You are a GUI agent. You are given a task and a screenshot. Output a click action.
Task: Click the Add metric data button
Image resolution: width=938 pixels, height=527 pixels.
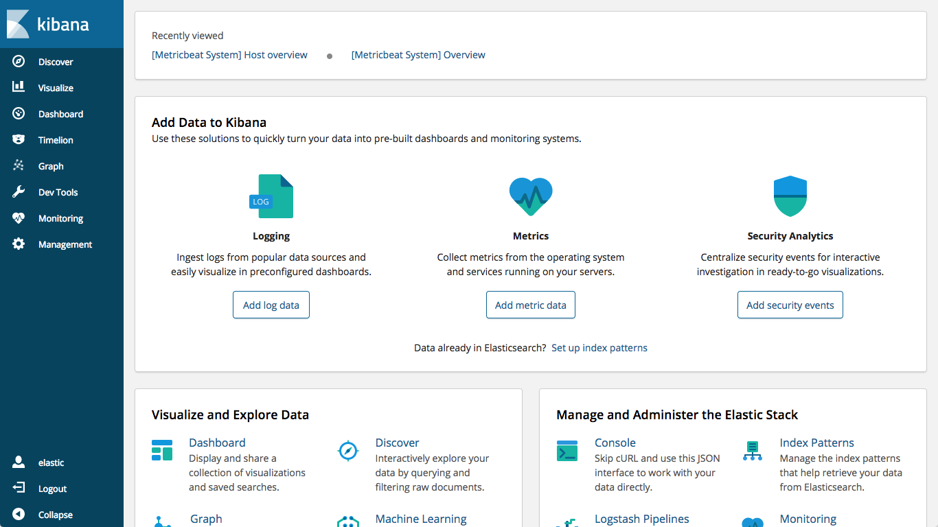pos(531,305)
